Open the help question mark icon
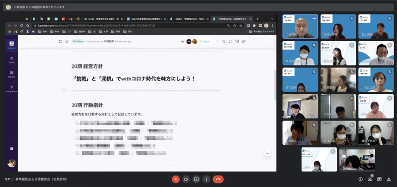 pos(11,149)
